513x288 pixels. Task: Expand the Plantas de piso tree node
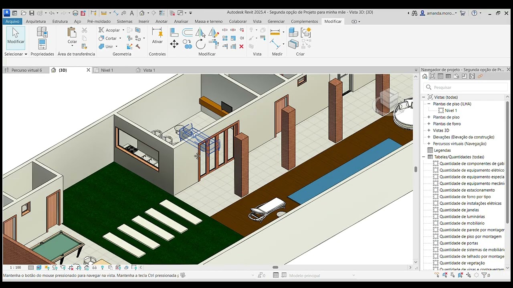pyautogui.click(x=429, y=117)
